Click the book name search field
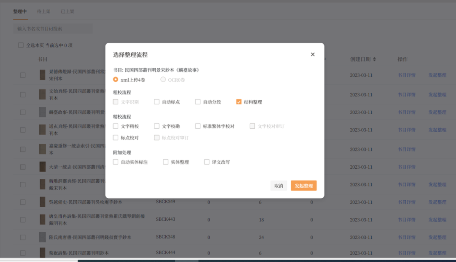This screenshot has height=262, width=456. click(x=53, y=29)
